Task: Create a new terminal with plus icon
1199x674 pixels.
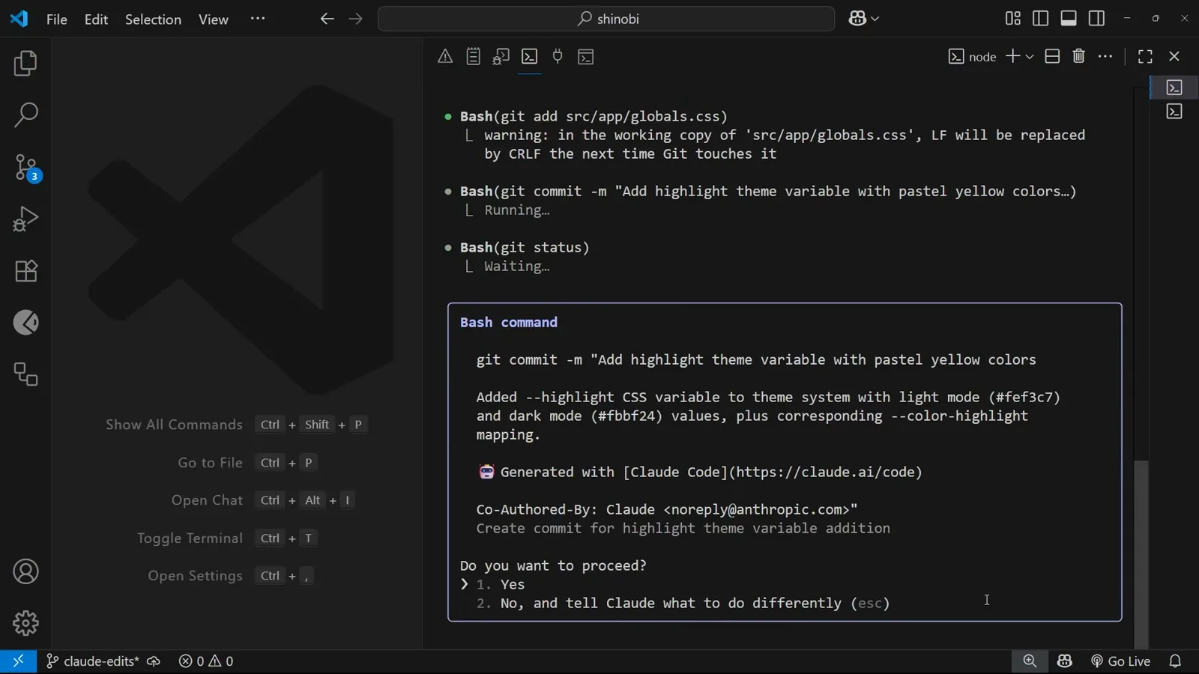Action: tap(1012, 56)
